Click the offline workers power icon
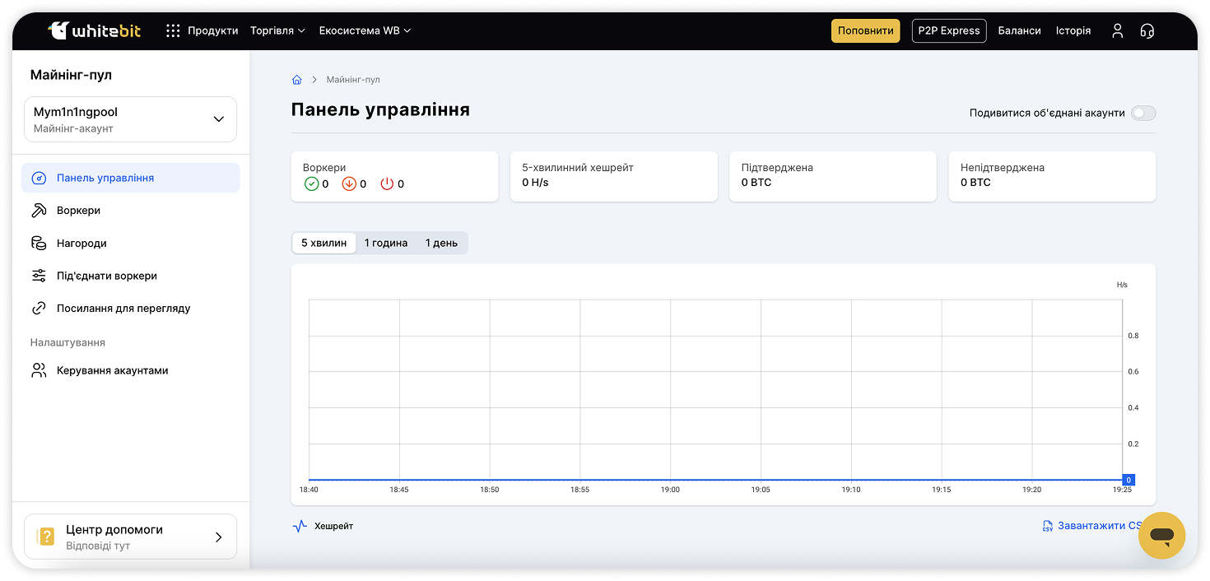This screenshot has height=581, width=1210. [387, 184]
